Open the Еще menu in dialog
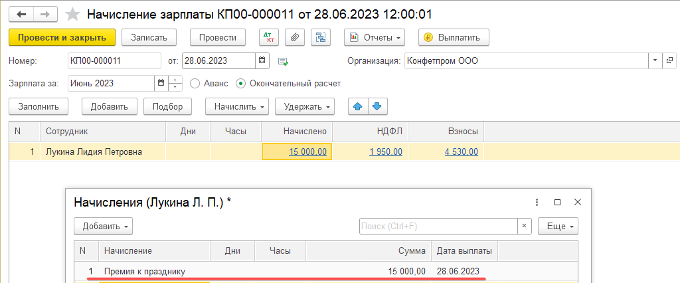Screen dimensions: 680x283 [558, 226]
